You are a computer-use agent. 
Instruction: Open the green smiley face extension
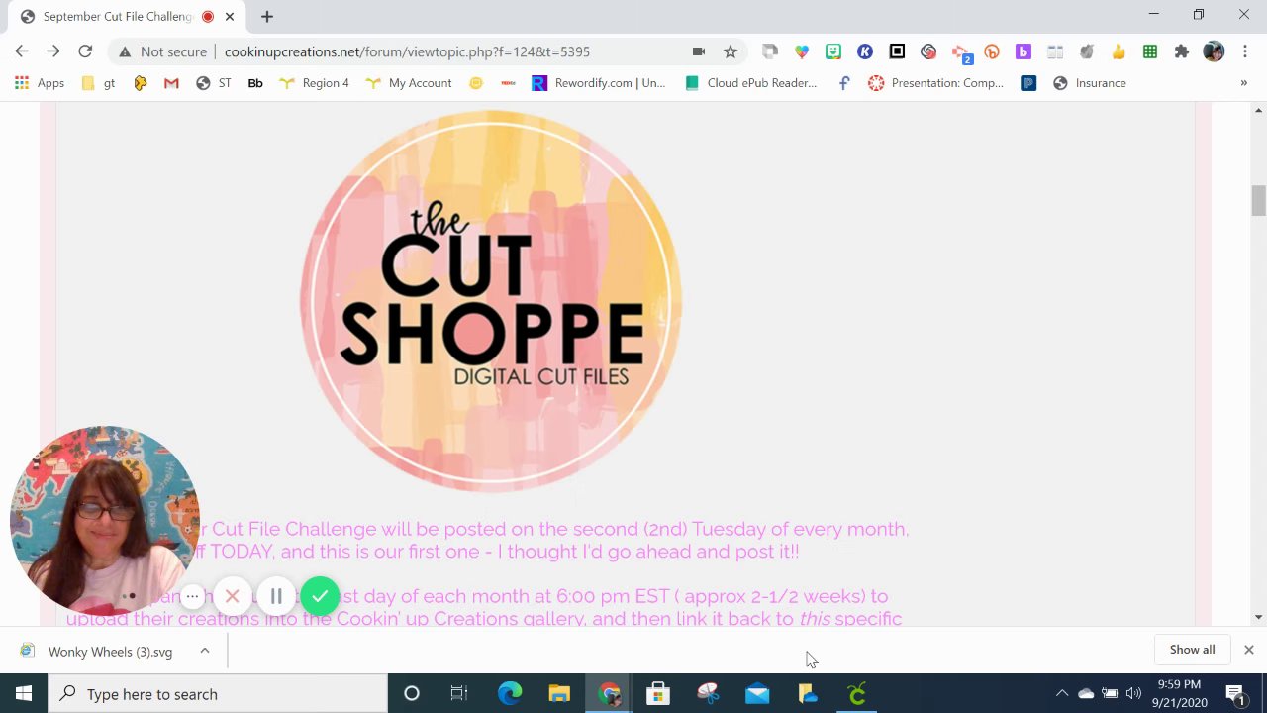833,51
